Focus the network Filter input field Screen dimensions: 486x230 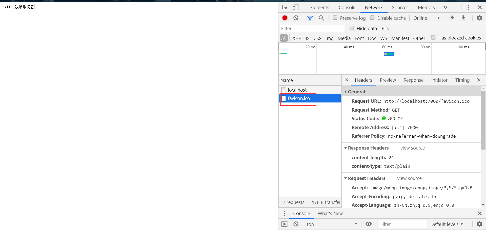312,28
